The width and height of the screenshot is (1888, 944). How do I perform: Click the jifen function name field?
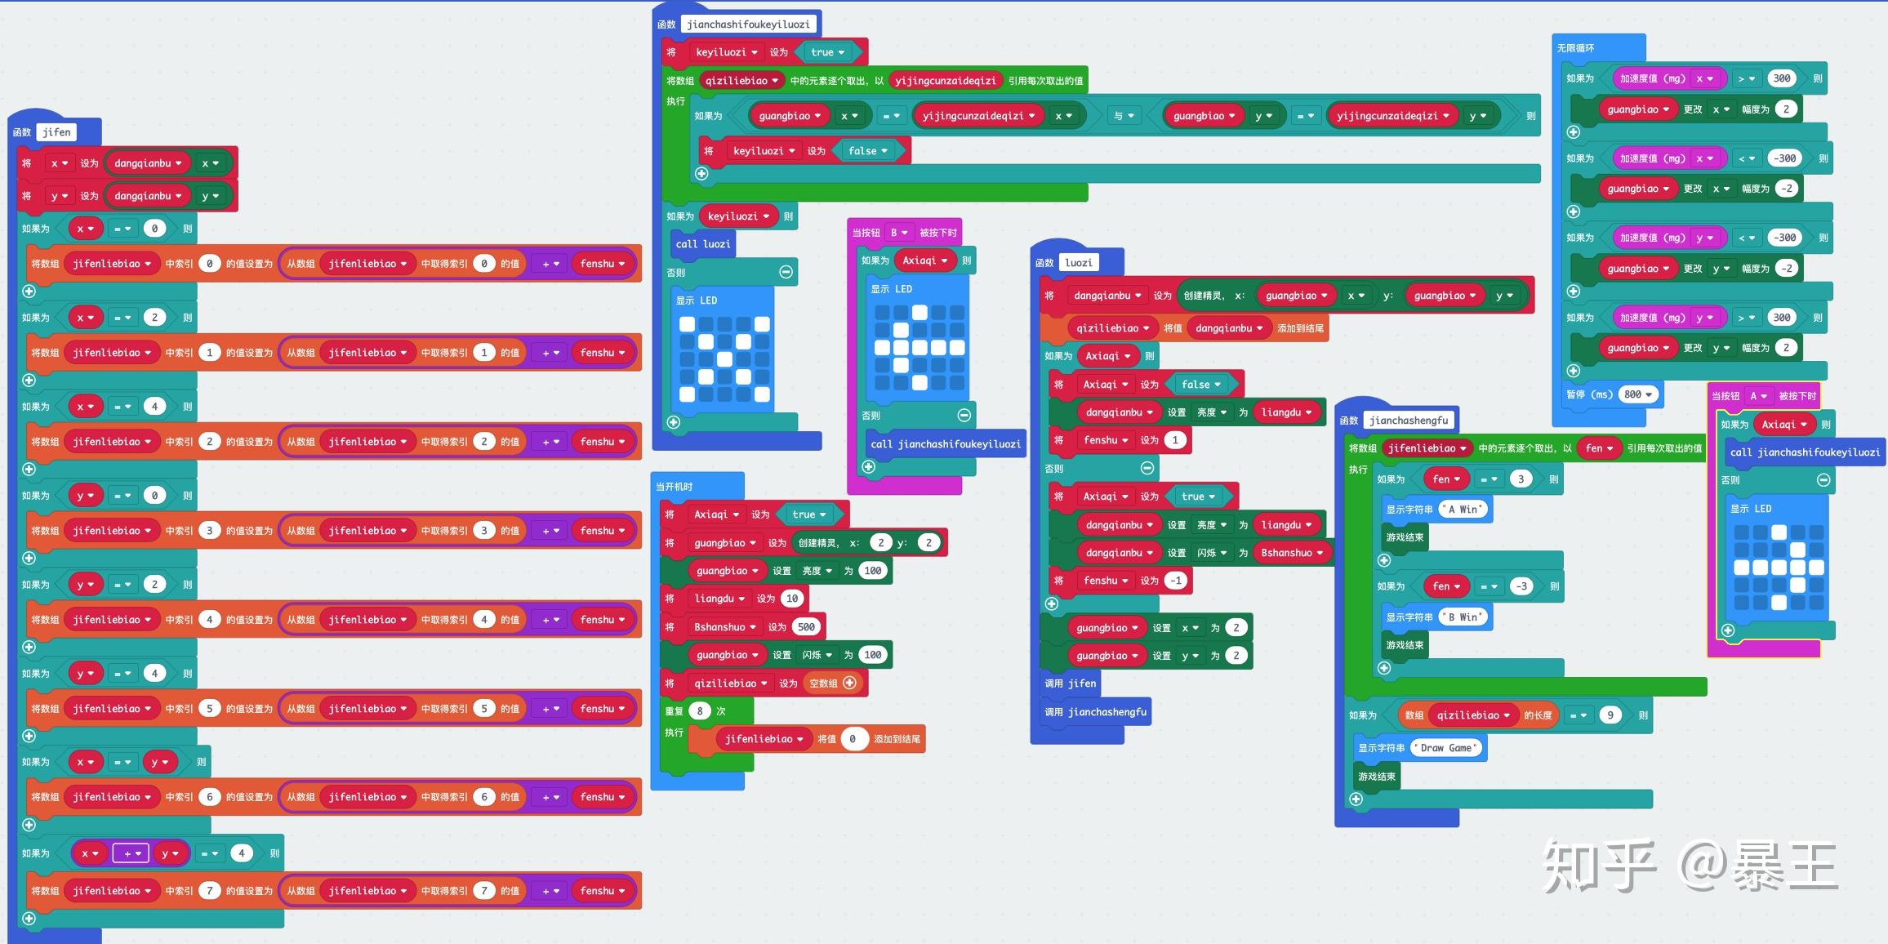click(x=56, y=132)
